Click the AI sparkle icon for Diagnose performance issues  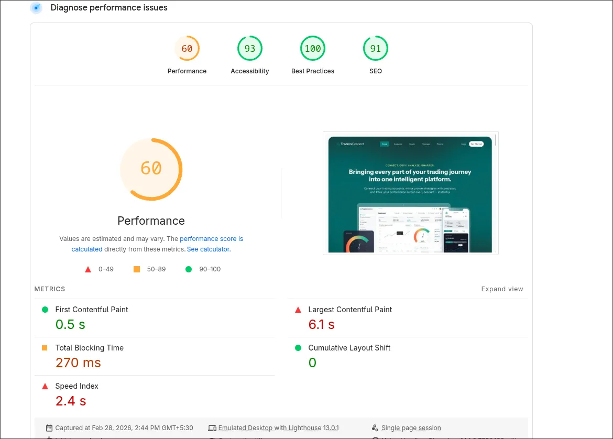[36, 8]
